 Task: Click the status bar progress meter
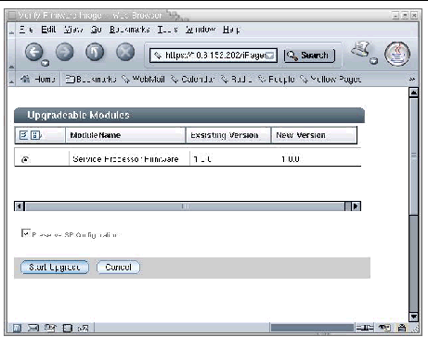312,328
